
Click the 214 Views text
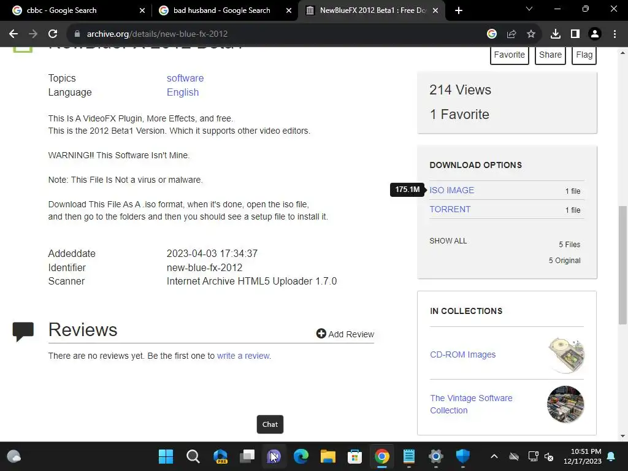coord(460,90)
